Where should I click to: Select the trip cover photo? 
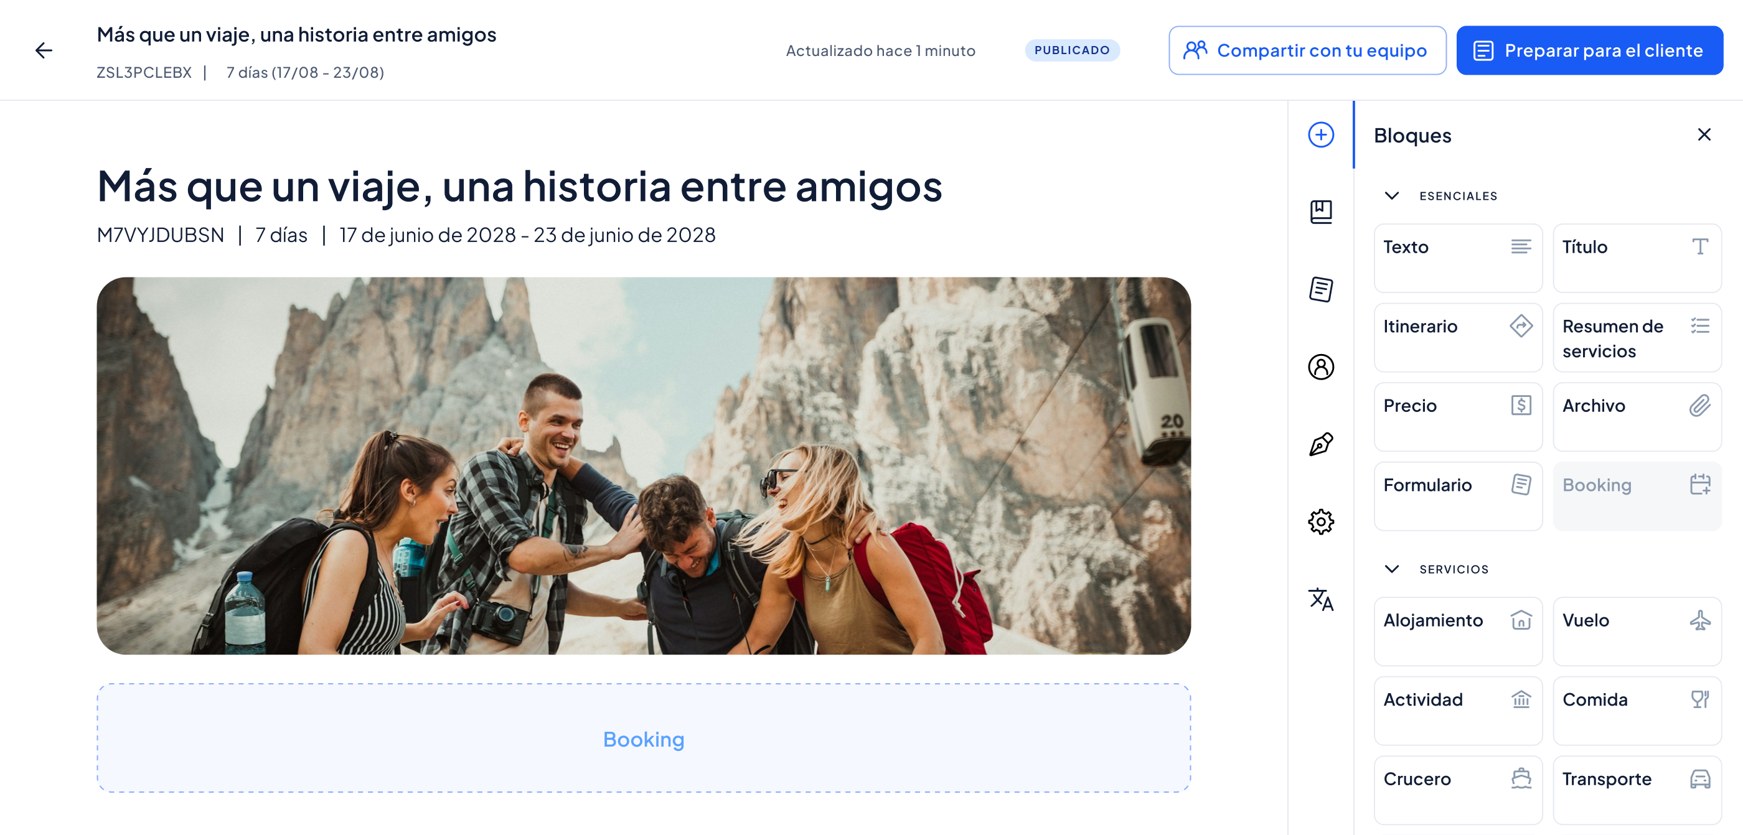click(644, 466)
